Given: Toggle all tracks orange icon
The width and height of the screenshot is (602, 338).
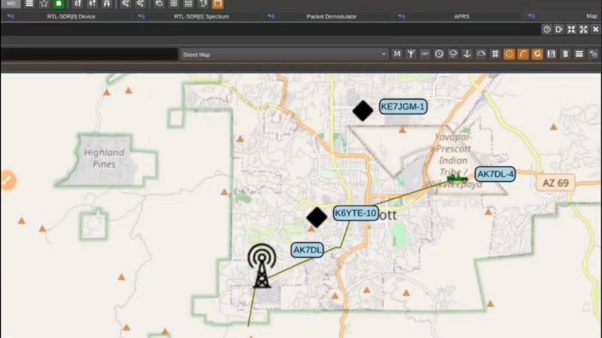Looking at the screenshot, I should (537, 54).
